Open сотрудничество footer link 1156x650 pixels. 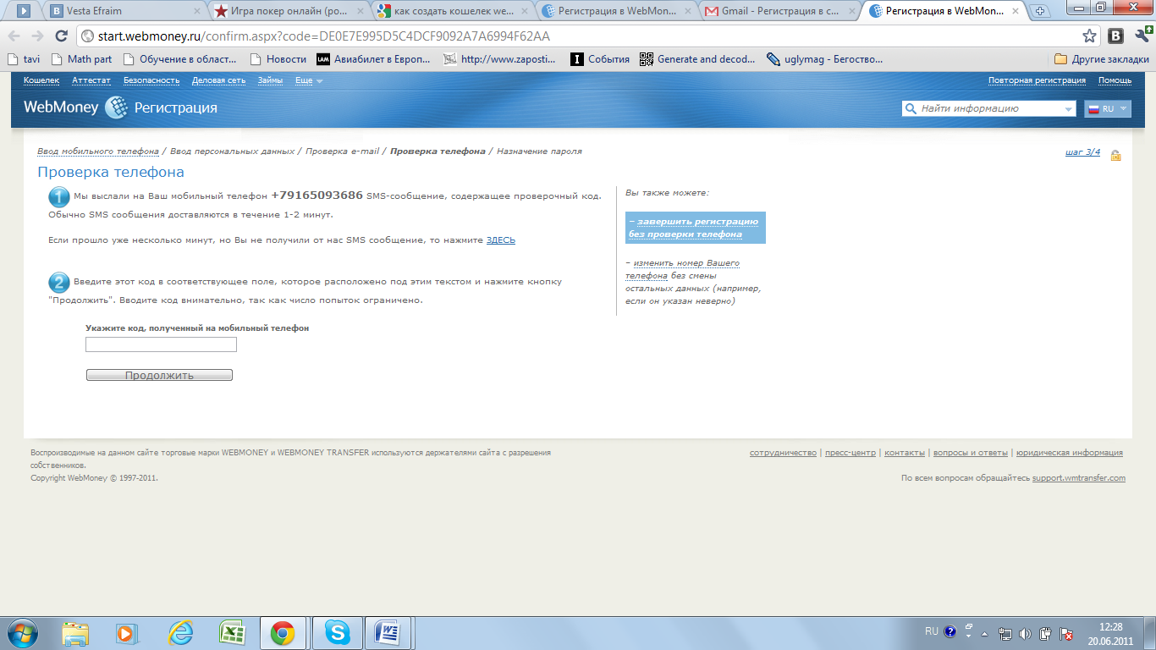click(783, 453)
